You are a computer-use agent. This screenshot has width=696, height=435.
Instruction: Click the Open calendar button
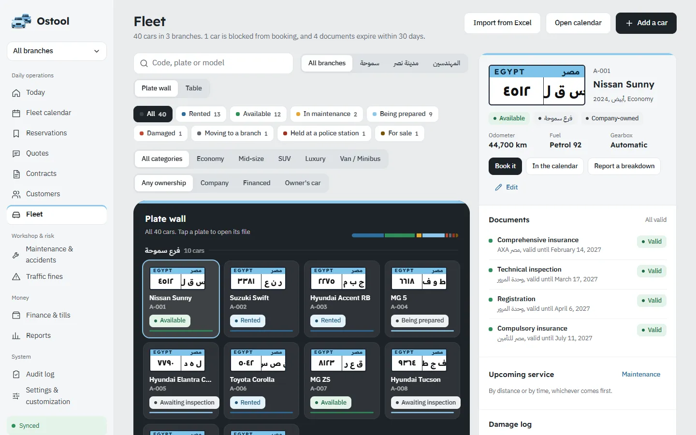[578, 23]
